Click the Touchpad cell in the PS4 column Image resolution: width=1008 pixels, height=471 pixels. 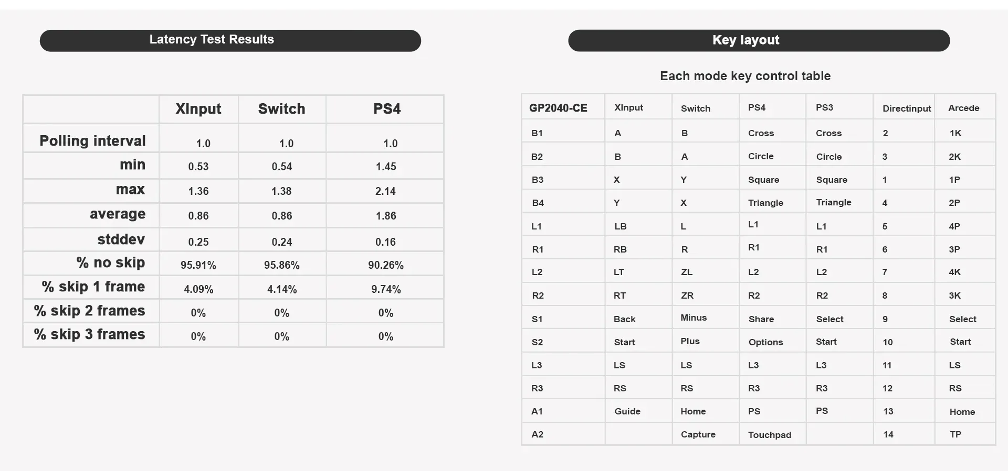pyautogui.click(x=769, y=435)
